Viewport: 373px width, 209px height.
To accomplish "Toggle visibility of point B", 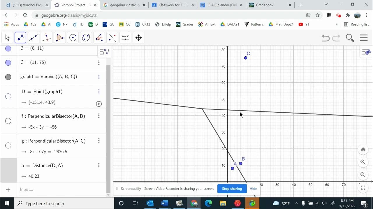I will pos(8,48).
